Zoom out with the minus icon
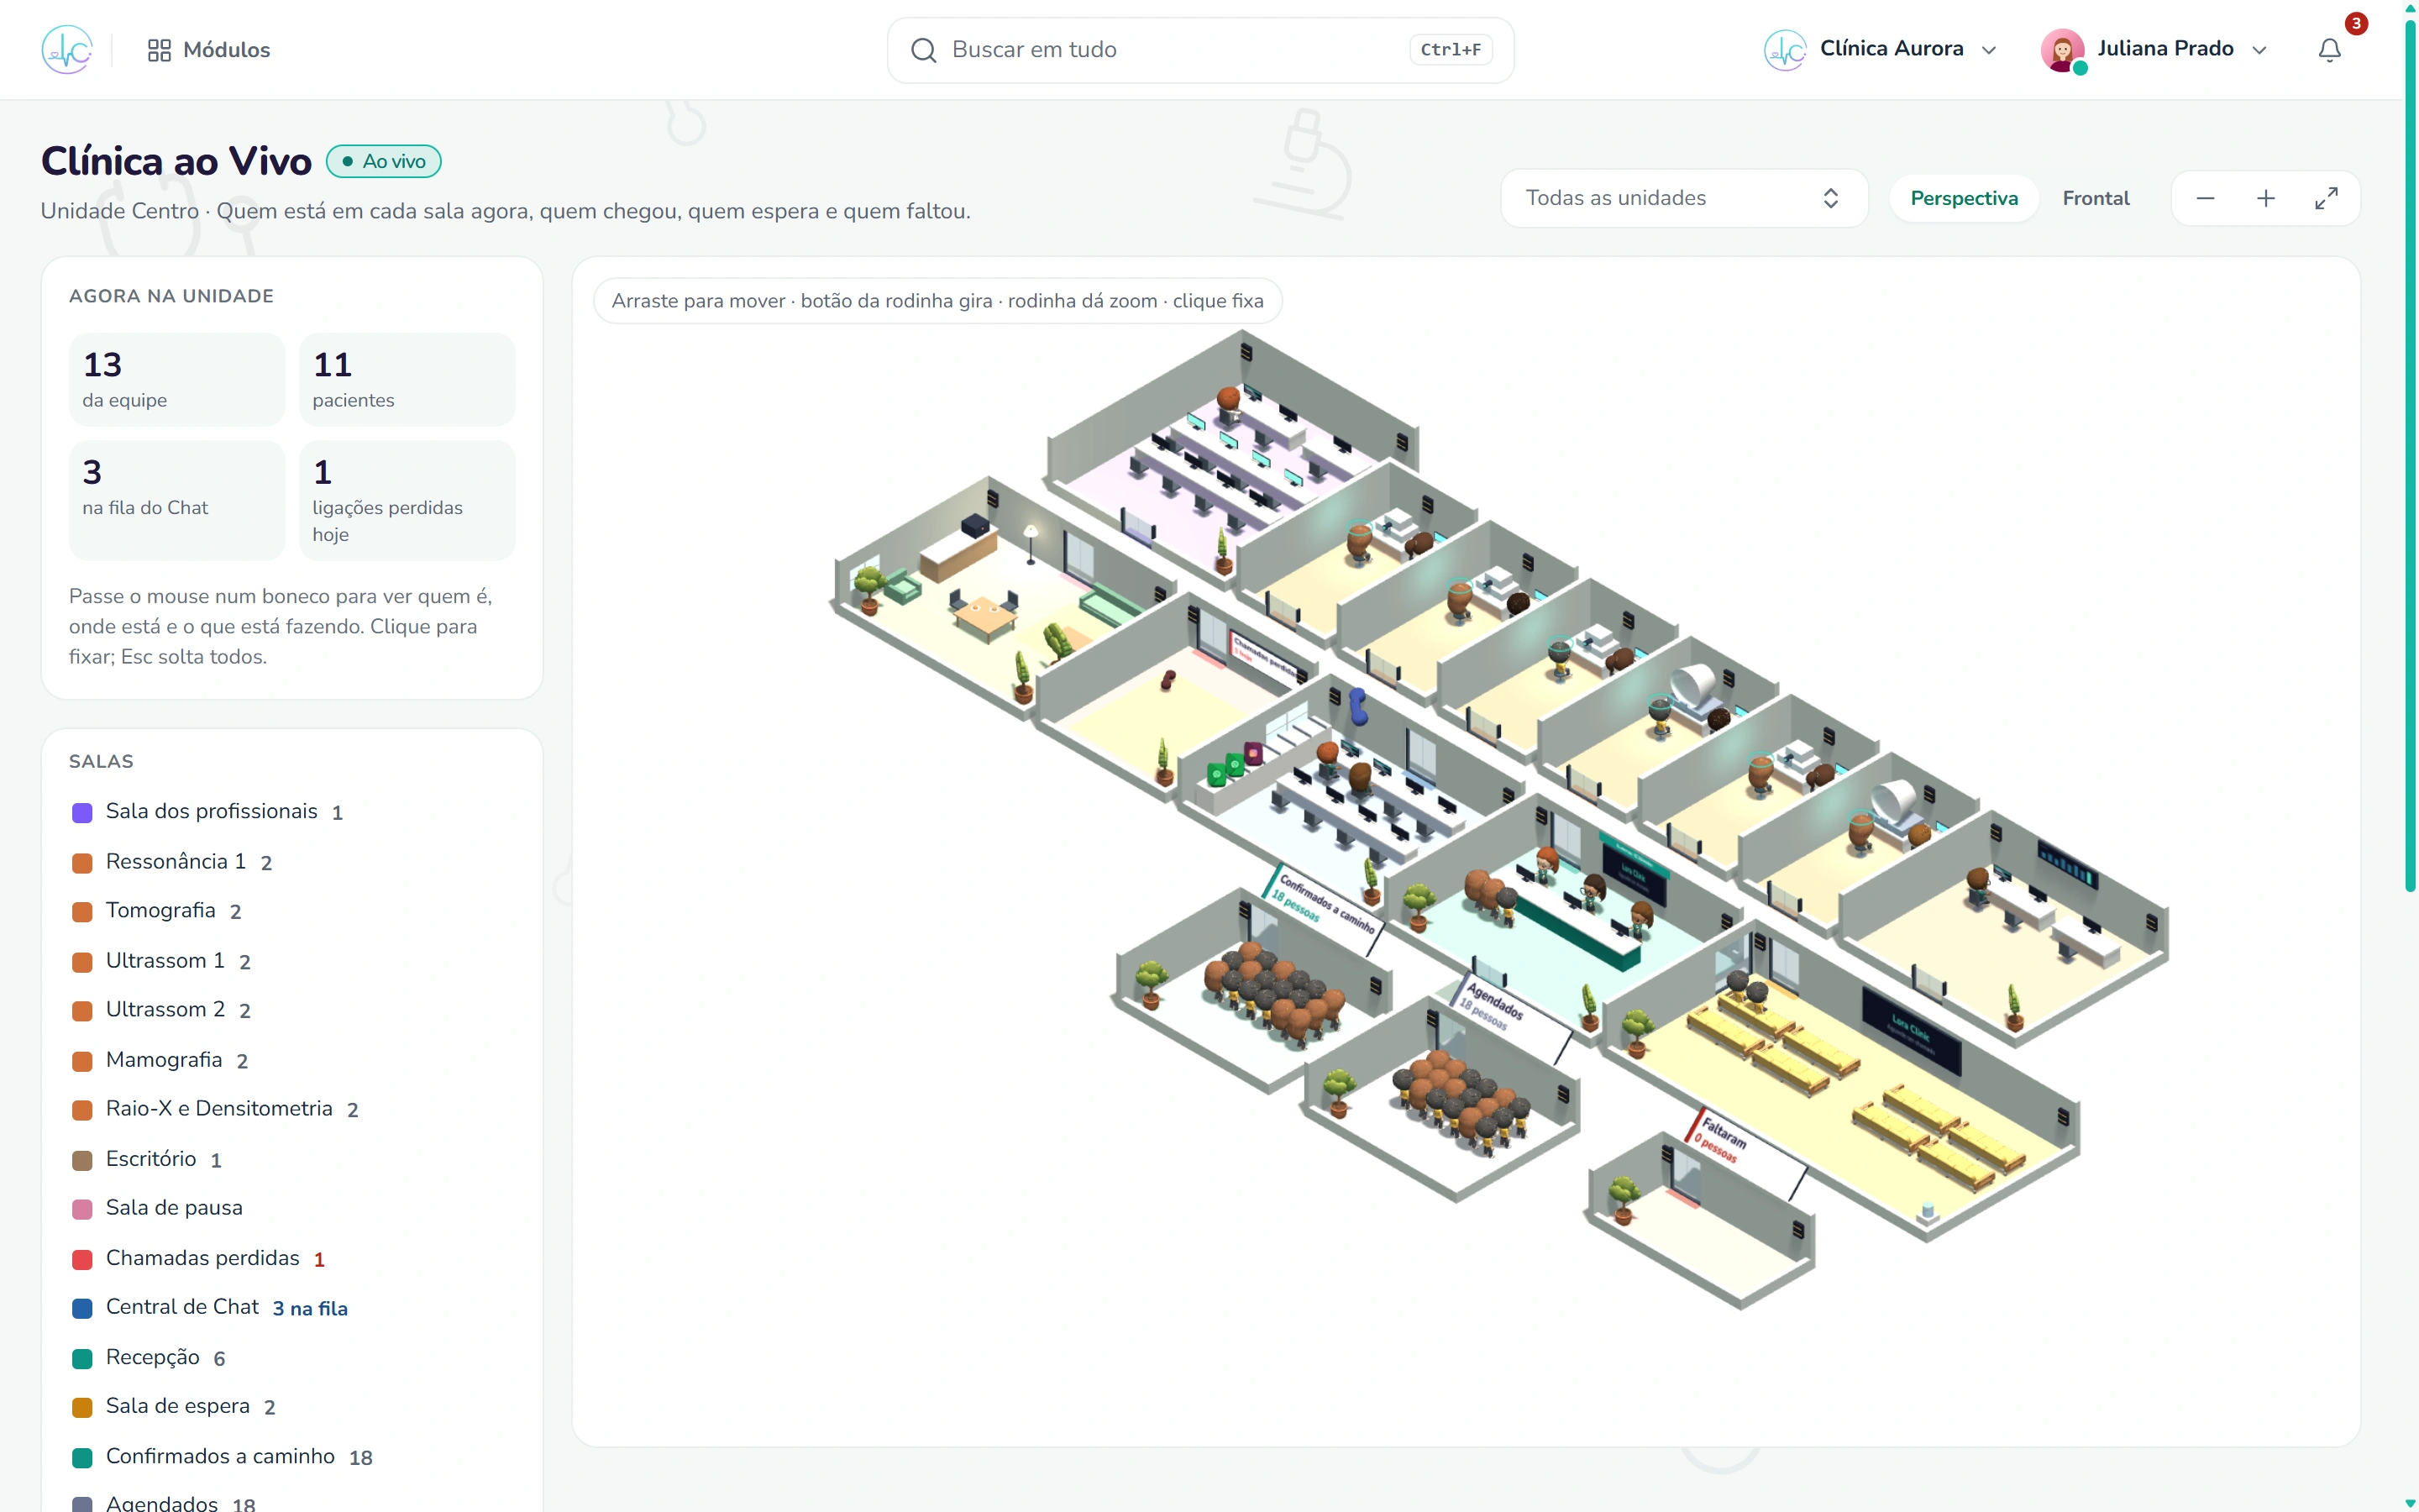This screenshot has height=1512, width=2419. (x=2205, y=198)
